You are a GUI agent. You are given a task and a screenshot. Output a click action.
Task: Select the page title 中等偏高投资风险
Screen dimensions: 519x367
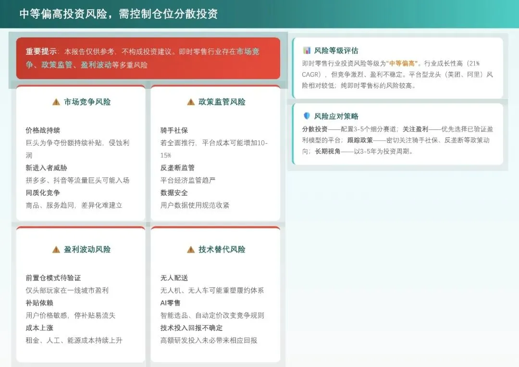[x=63, y=14]
